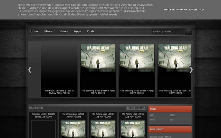Image resolution: width=221 pixels, height=138 pixels.
Task: Open recent post title The Walking Dead S04E08
Action: click(x=73, y=115)
